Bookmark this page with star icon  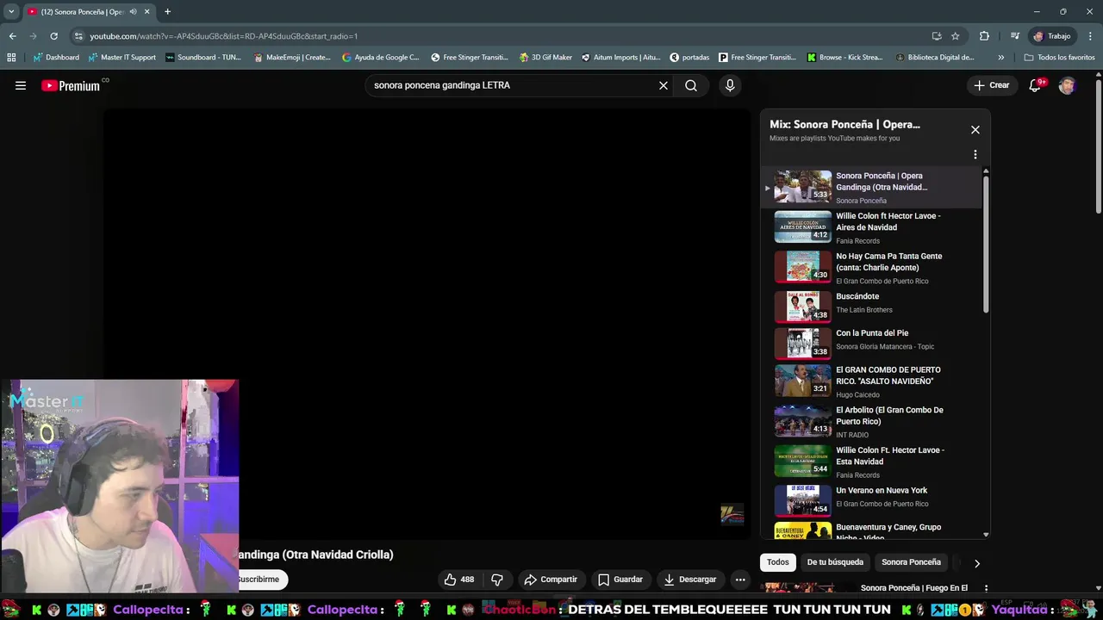pyautogui.click(x=956, y=36)
